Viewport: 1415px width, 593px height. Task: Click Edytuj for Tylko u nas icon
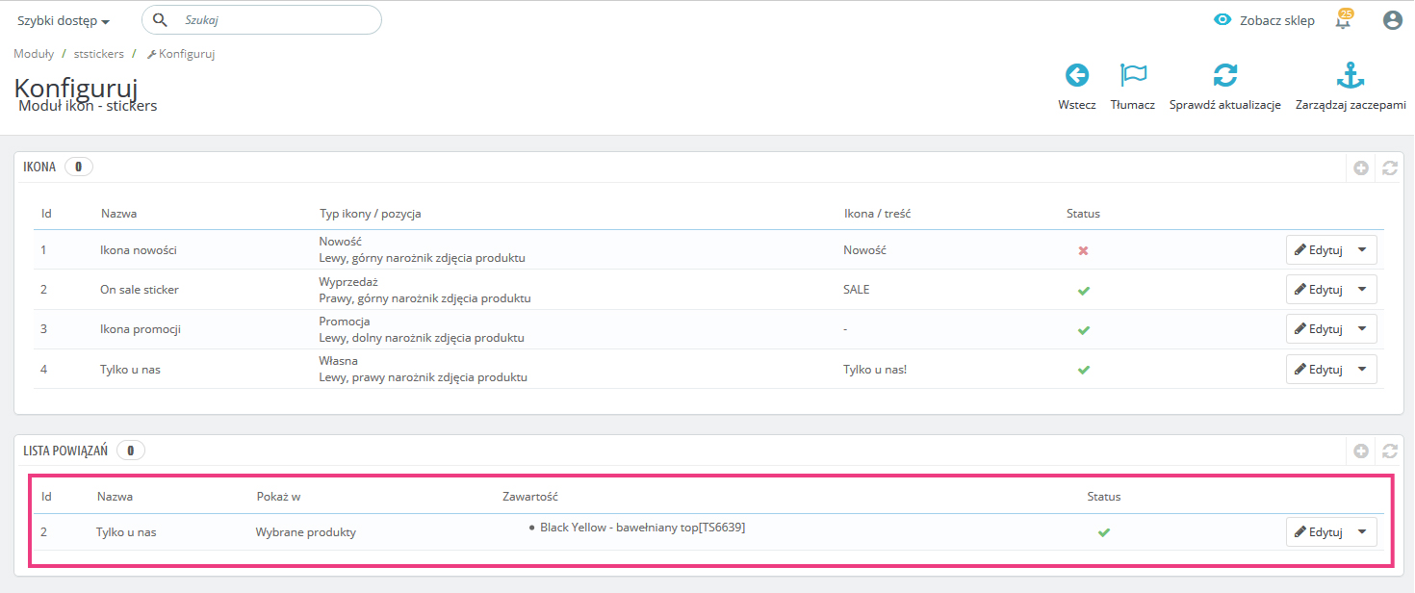click(x=1318, y=369)
